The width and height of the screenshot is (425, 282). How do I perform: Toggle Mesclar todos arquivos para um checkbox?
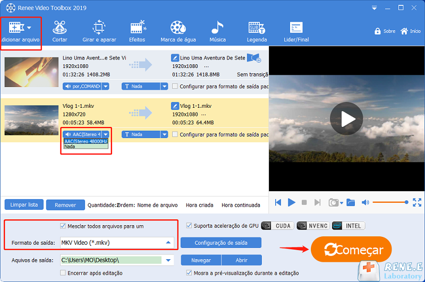coord(63,226)
